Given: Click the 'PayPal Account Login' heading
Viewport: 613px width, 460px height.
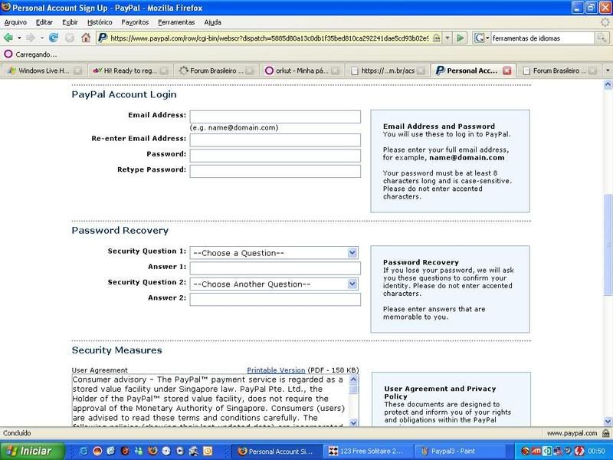Looking at the screenshot, I should [124, 94].
